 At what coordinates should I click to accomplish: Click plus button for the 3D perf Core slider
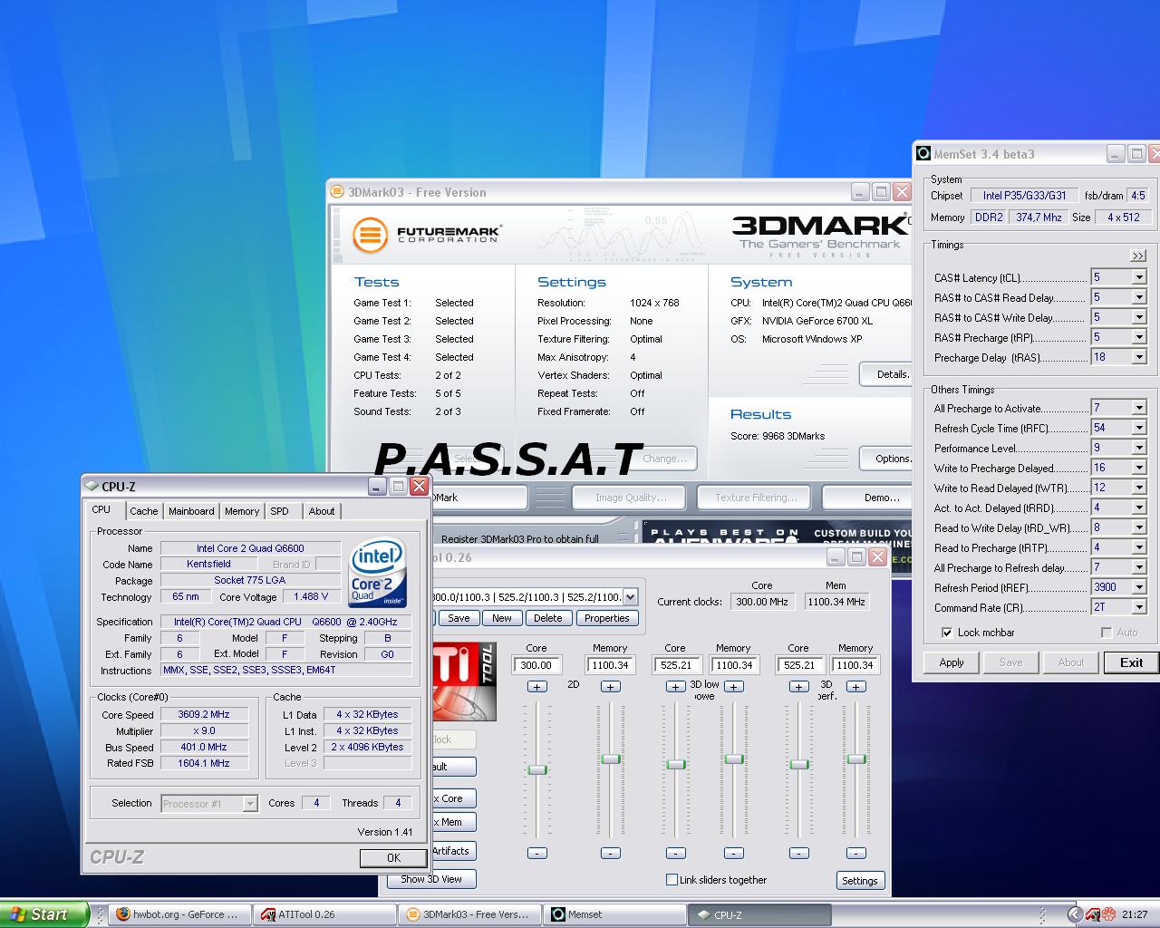(798, 687)
